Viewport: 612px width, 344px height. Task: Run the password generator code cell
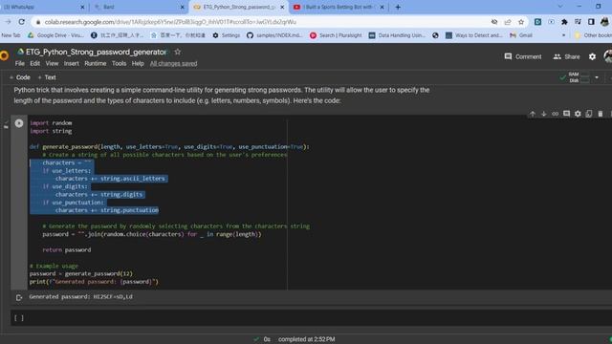pos(19,123)
